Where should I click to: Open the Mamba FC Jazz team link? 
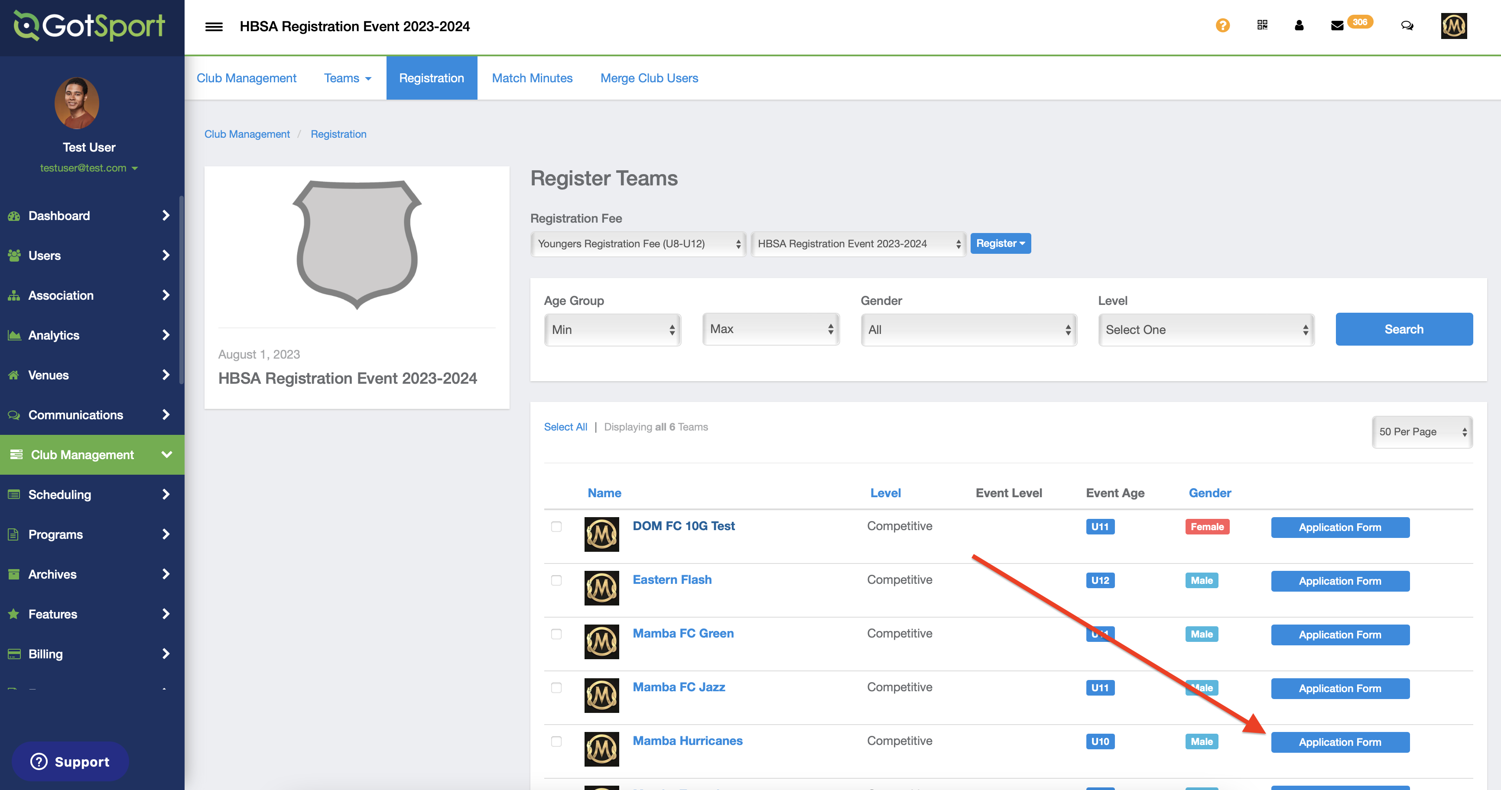(679, 687)
